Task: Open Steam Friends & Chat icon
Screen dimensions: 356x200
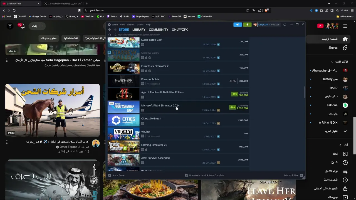Action: [301, 175]
